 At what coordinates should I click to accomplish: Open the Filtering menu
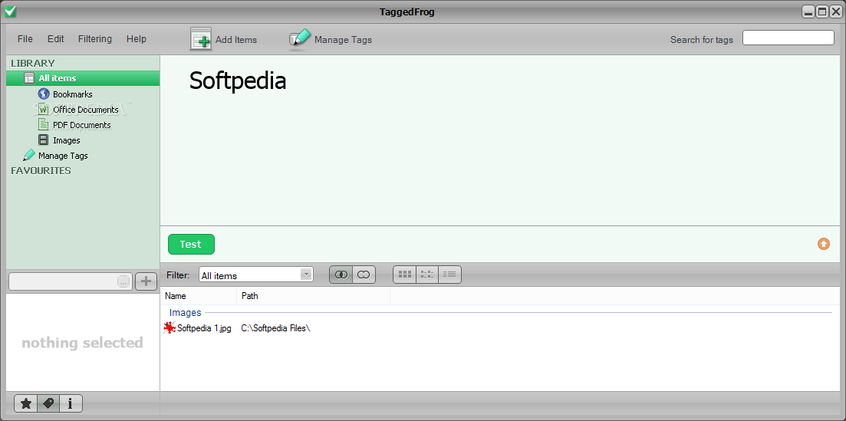coord(95,39)
